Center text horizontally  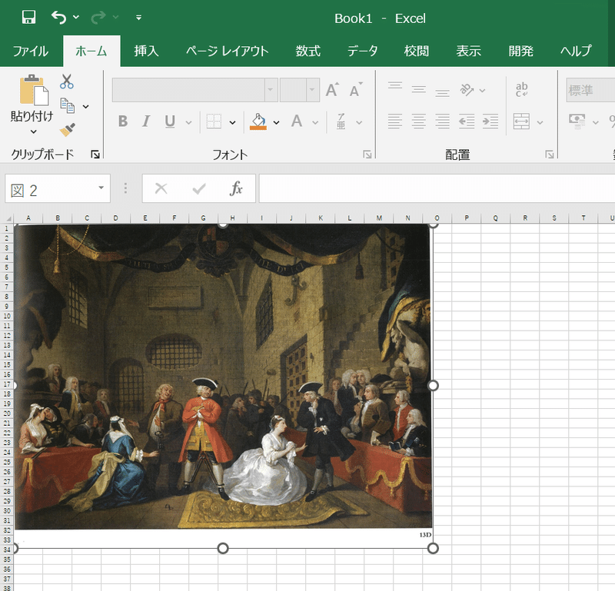tap(419, 121)
